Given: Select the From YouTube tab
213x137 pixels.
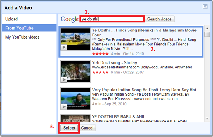Looking at the screenshot, I should pos(29,28).
